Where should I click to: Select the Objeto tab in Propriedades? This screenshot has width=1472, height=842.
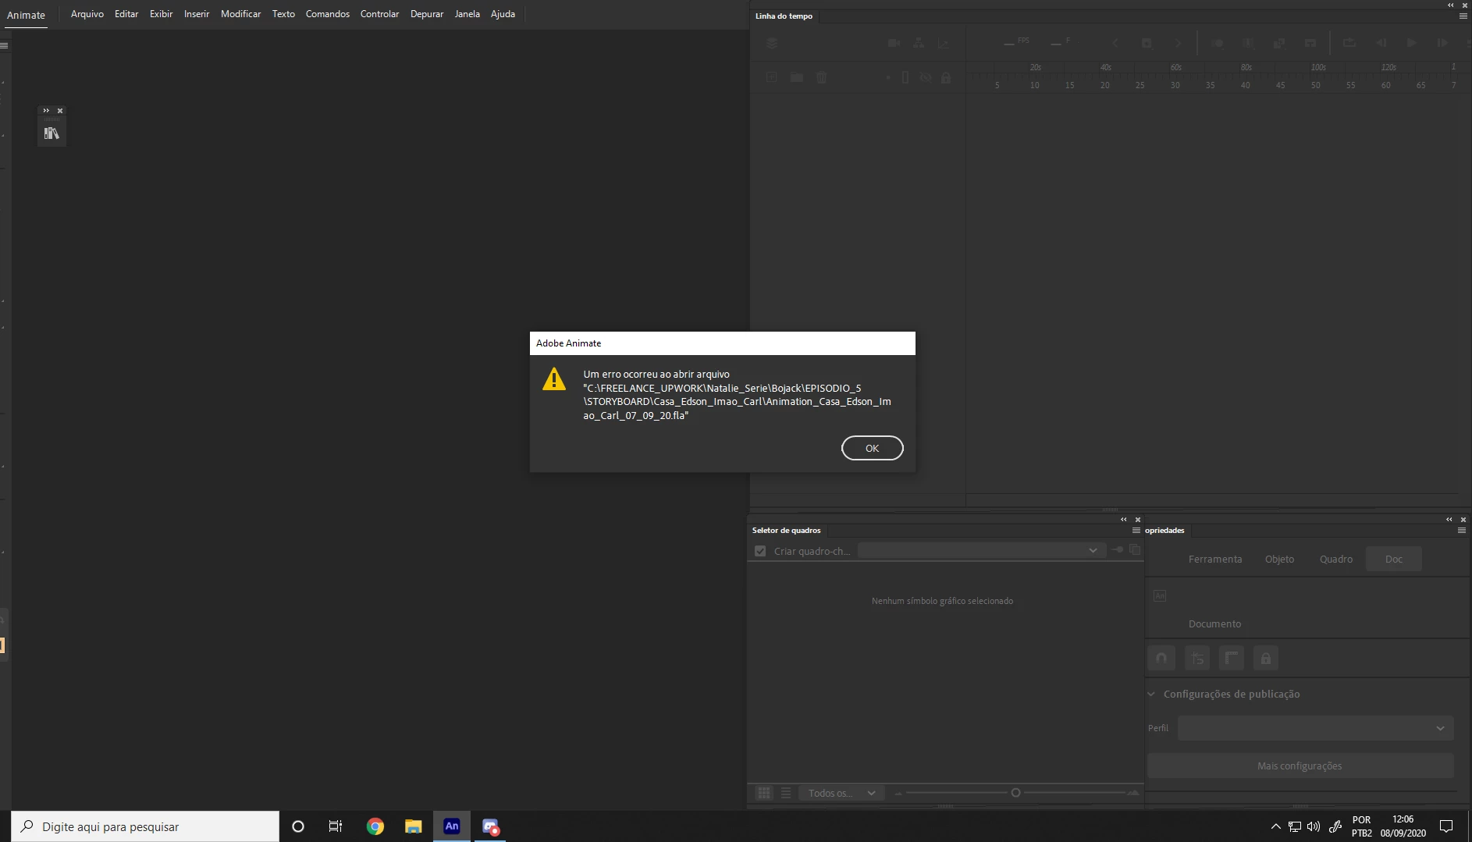(1279, 559)
